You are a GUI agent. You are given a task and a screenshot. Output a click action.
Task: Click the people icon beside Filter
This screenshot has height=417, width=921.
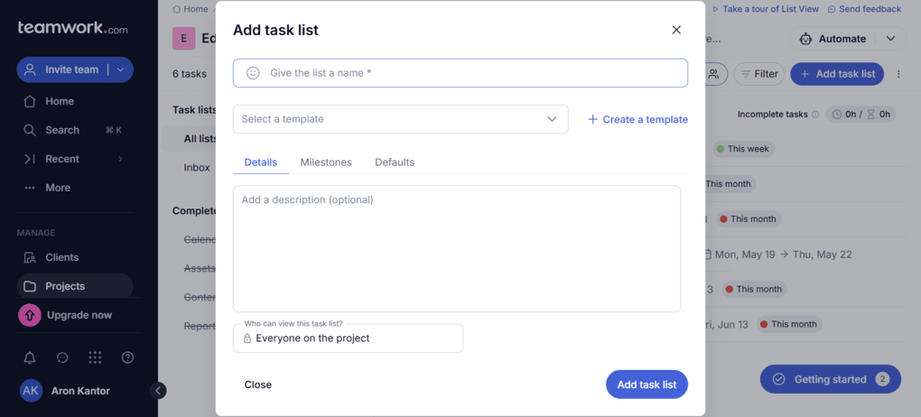(713, 74)
